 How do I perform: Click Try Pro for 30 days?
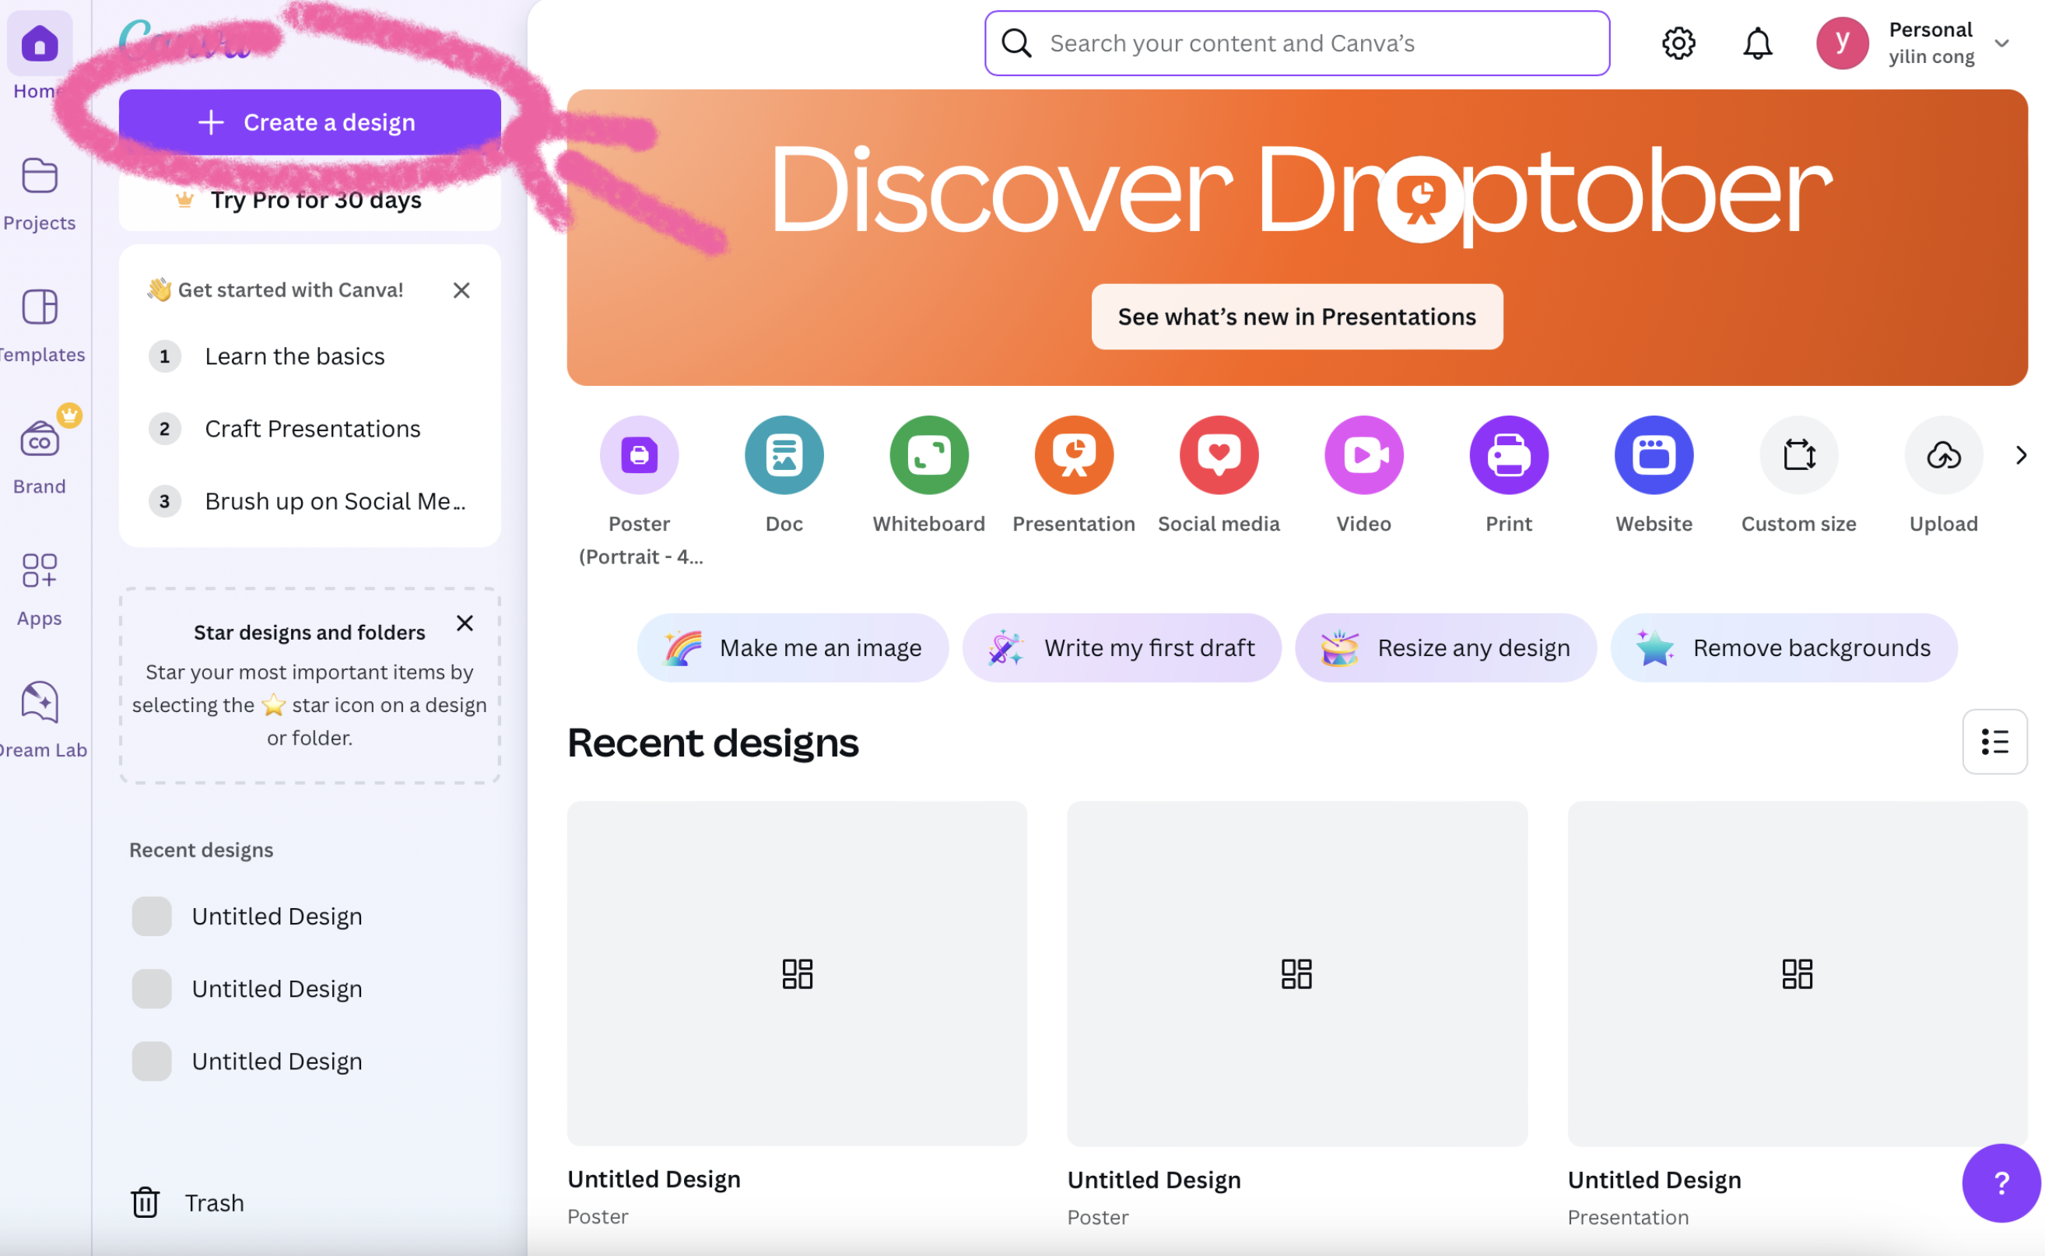(309, 199)
